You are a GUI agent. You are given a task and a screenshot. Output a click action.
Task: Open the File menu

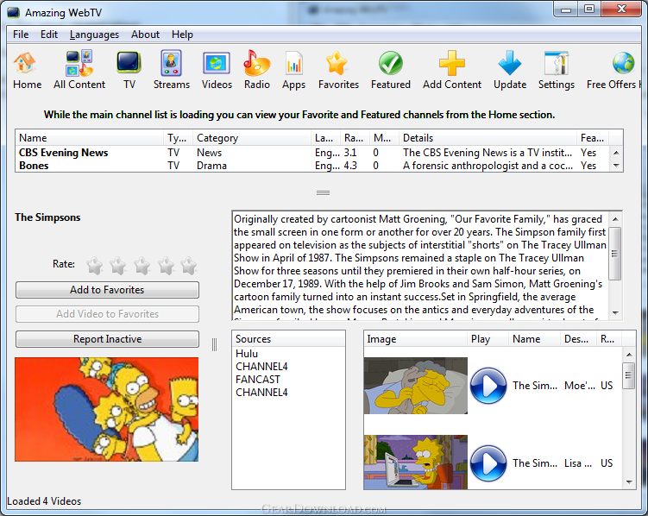click(x=21, y=35)
